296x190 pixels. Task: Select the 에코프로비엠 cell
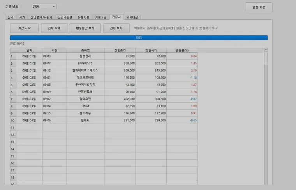tap(85, 78)
